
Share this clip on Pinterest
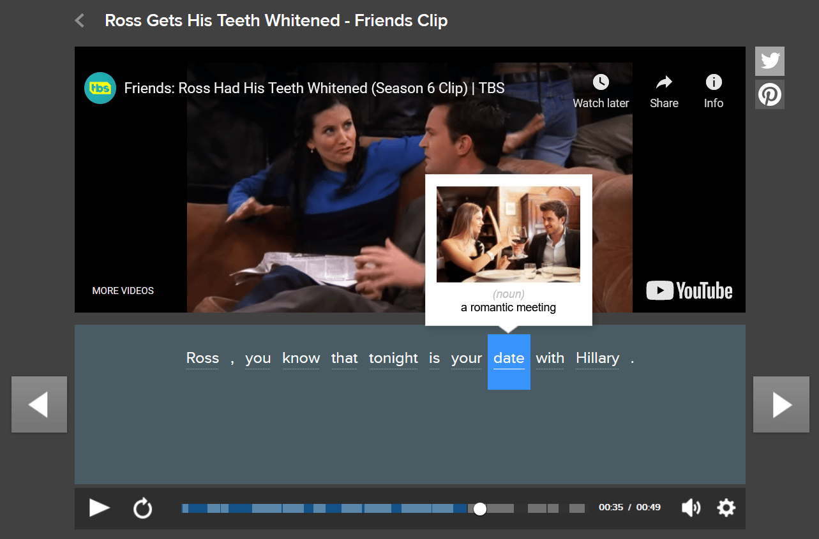click(x=770, y=94)
